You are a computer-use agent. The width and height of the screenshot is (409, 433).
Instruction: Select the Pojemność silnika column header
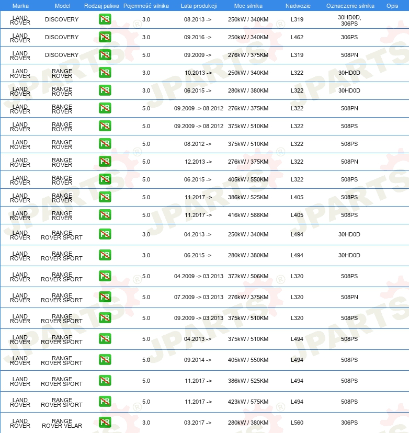(146, 6)
